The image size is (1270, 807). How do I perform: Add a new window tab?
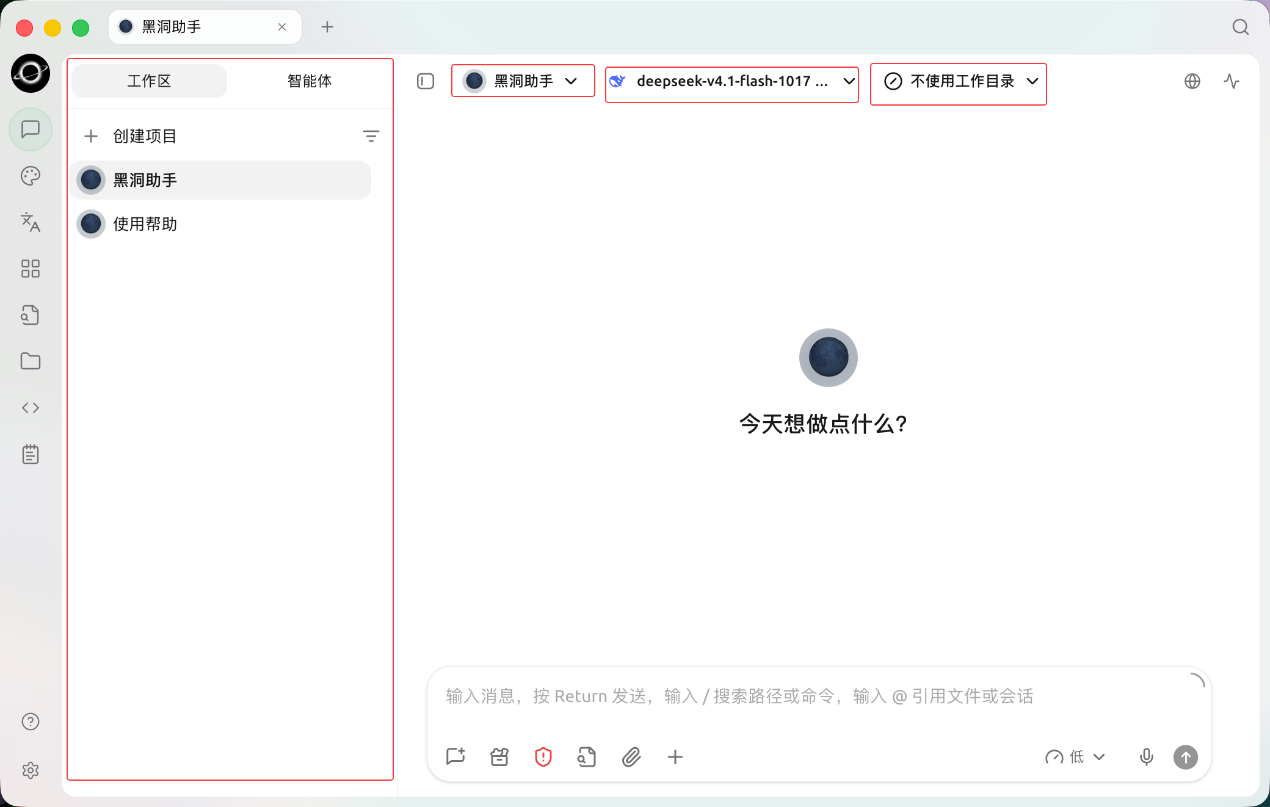(327, 27)
